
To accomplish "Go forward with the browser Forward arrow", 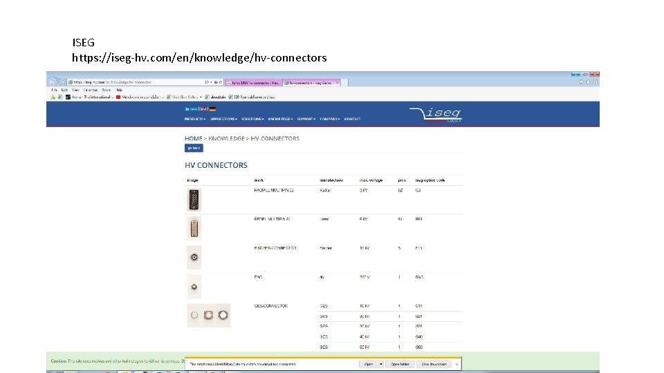I will click(x=62, y=82).
